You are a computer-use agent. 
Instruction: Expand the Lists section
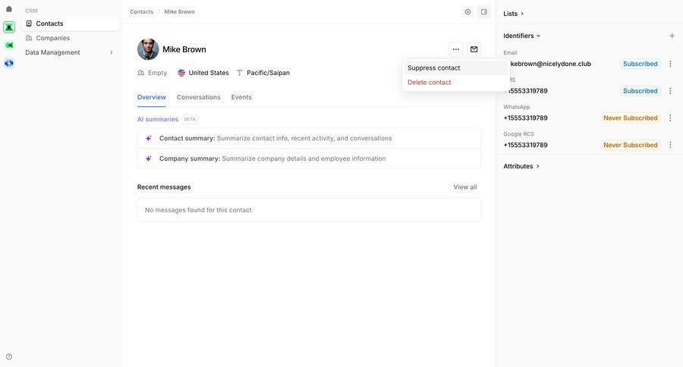(514, 14)
